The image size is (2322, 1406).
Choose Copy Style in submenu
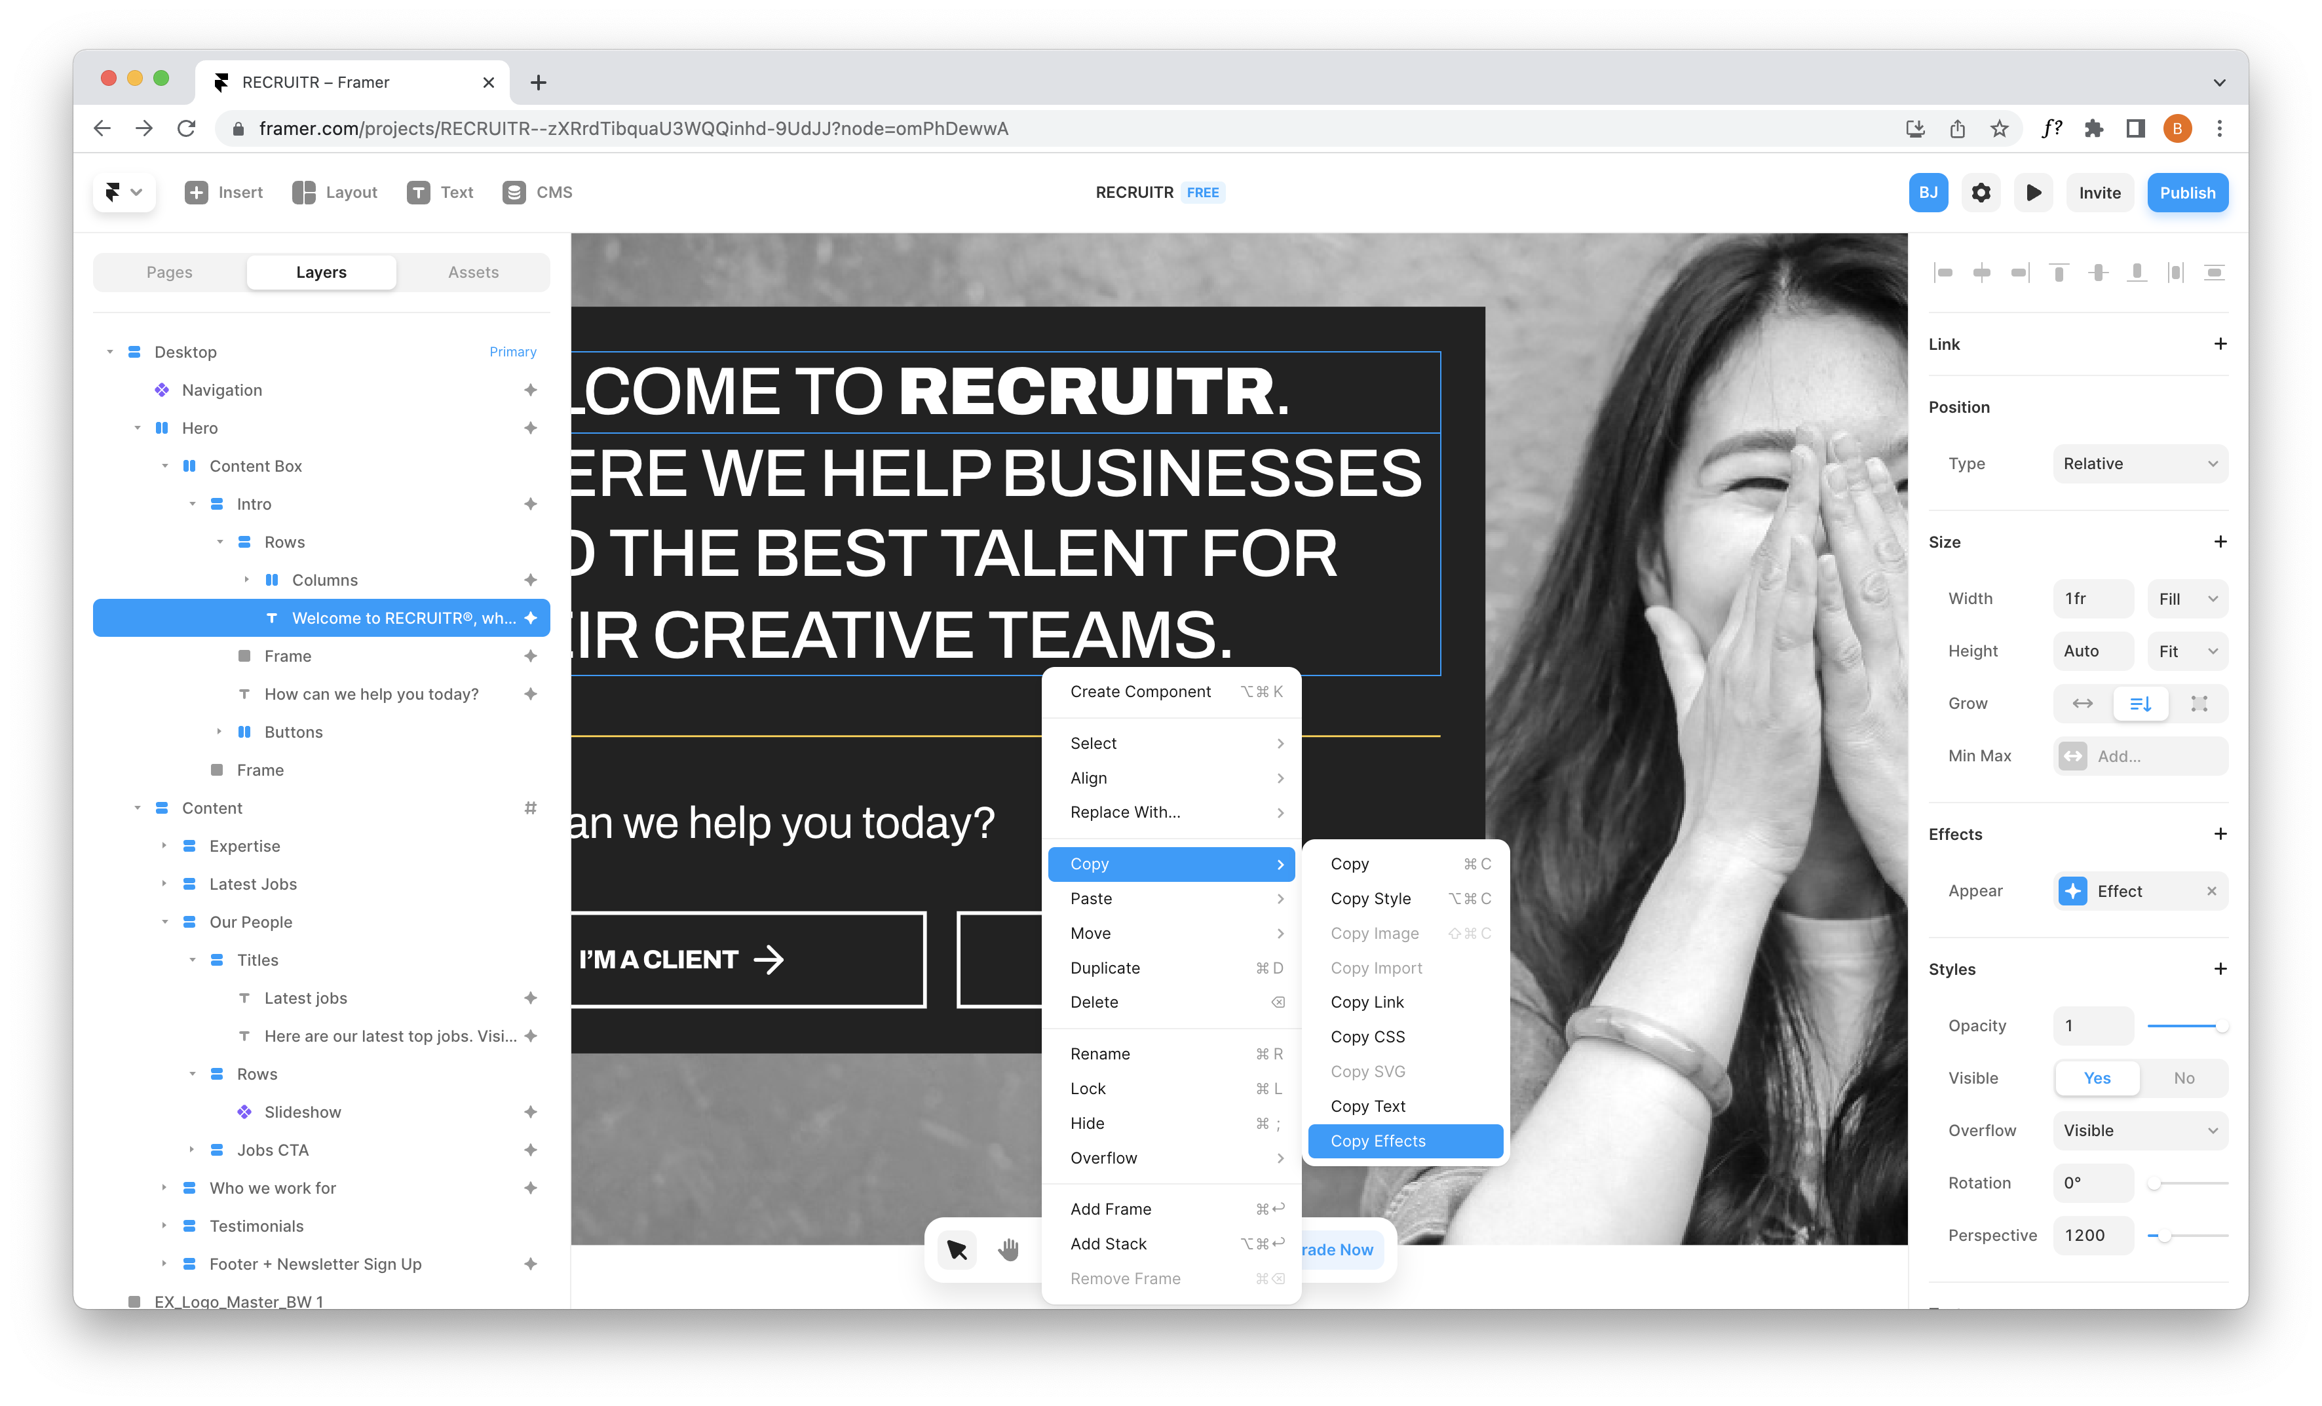1405,898
